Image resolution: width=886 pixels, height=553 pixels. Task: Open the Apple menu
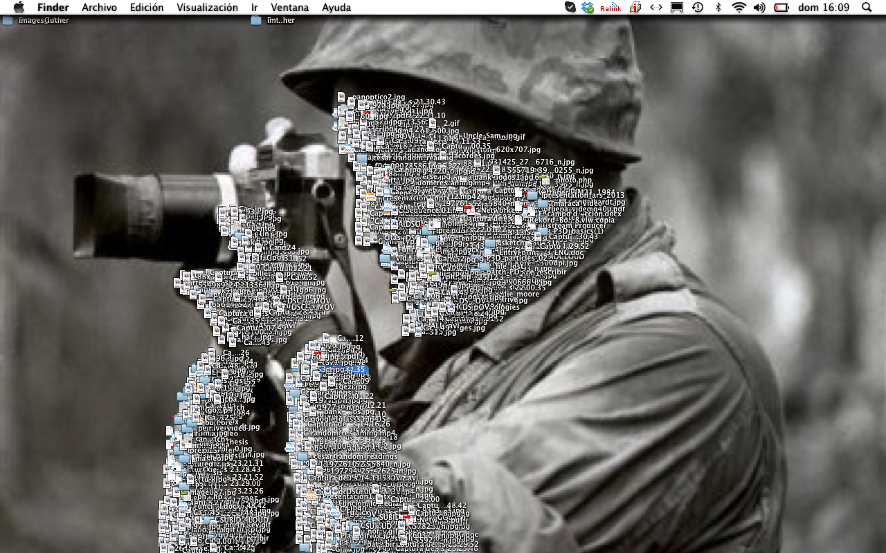[x=19, y=8]
